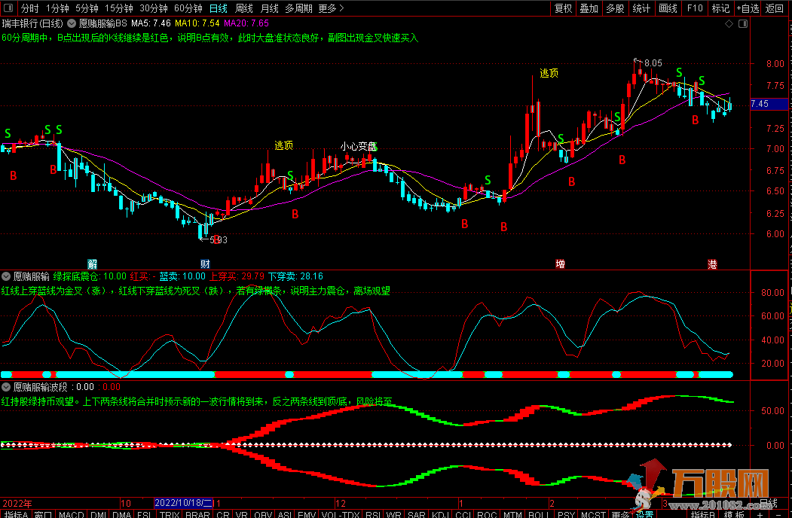This screenshot has height=518, width=792.
Task: Expand the 愿赌服输BS main indicator dropdown
Action: (x=72, y=23)
